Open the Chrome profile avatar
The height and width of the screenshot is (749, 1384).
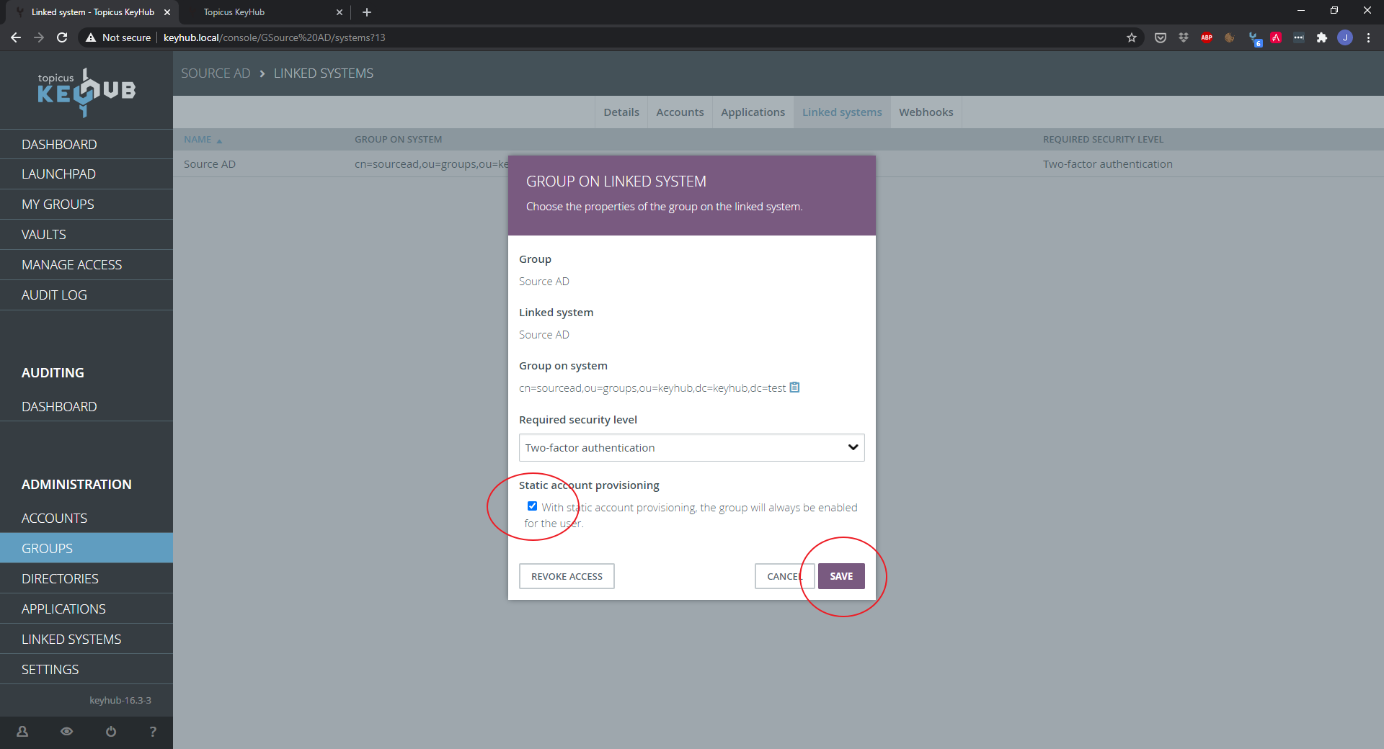coord(1345,37)
